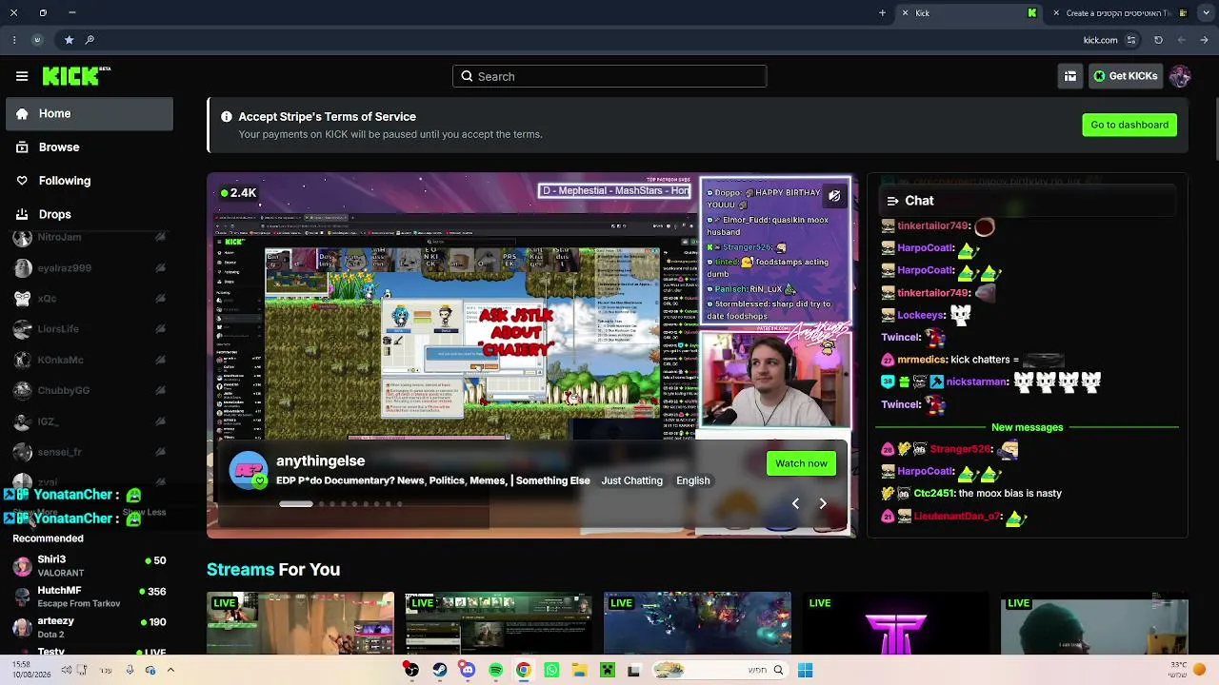Click the Go to dashboard button

[1129, 125]
